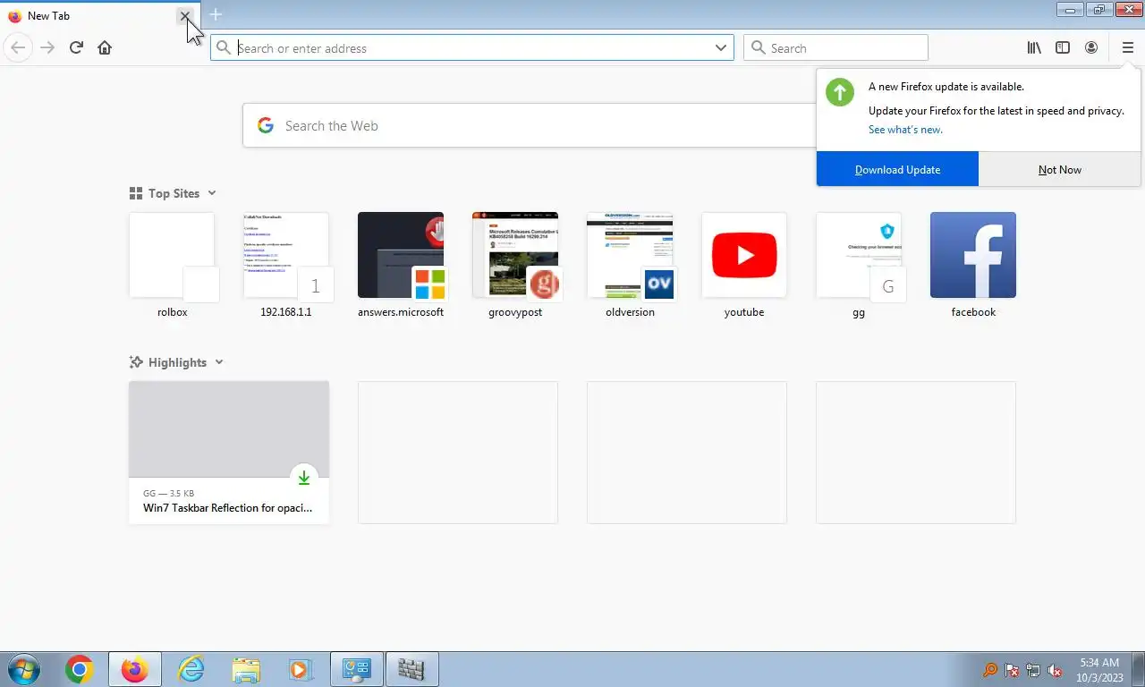Click the magnifier system tray icon

[990, 669]
